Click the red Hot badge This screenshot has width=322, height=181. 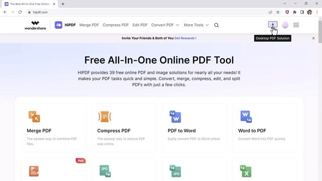80,161
